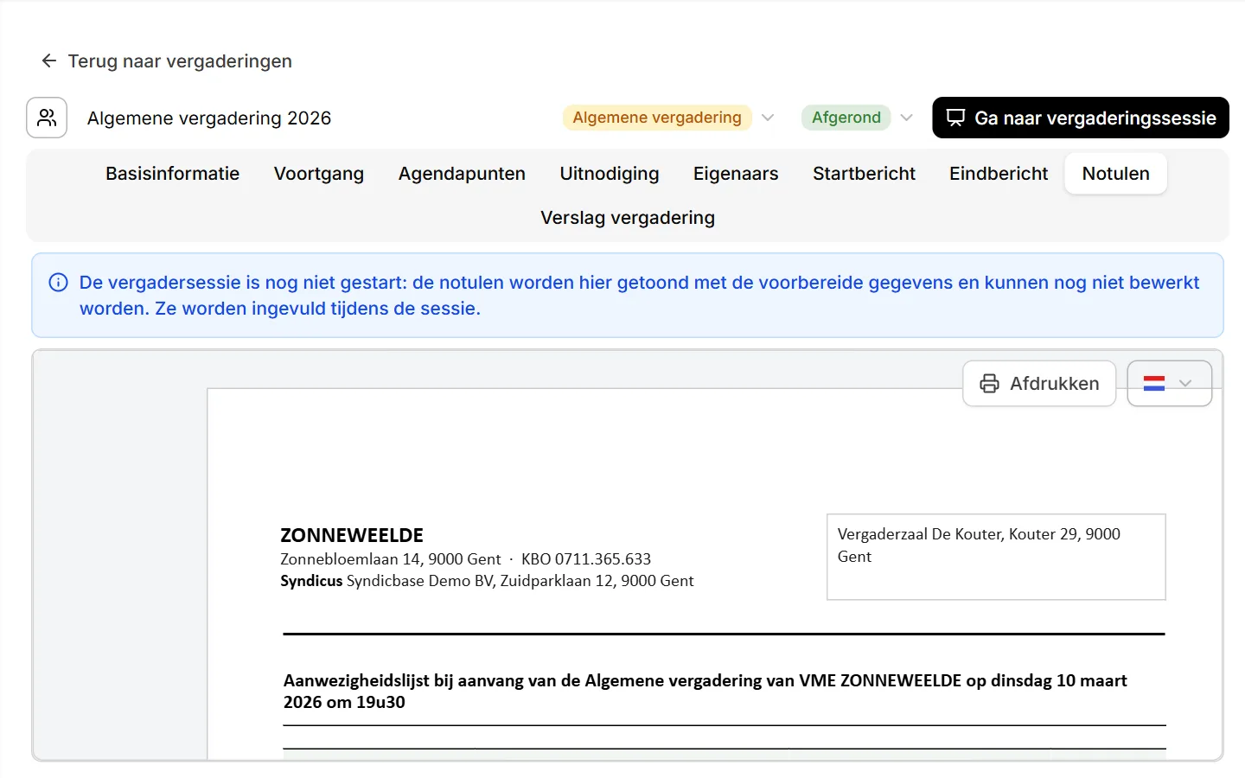Click the meeting people icon button
Screen dimensions: 1245x778
pos(47,118)
